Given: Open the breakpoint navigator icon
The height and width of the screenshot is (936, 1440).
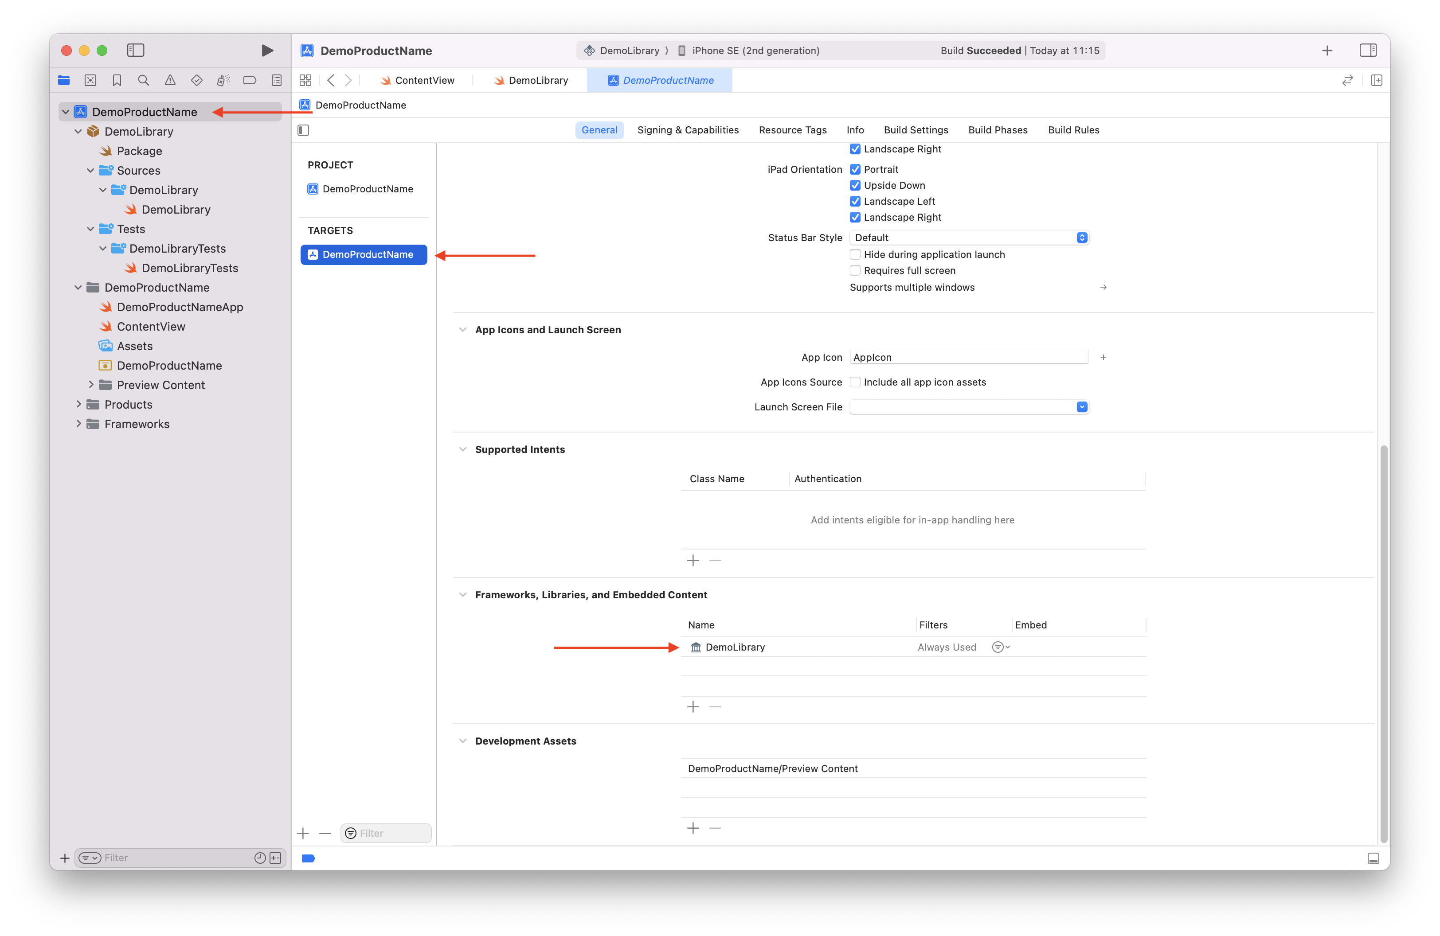Looking at the screenshot, I should [249, 80].
